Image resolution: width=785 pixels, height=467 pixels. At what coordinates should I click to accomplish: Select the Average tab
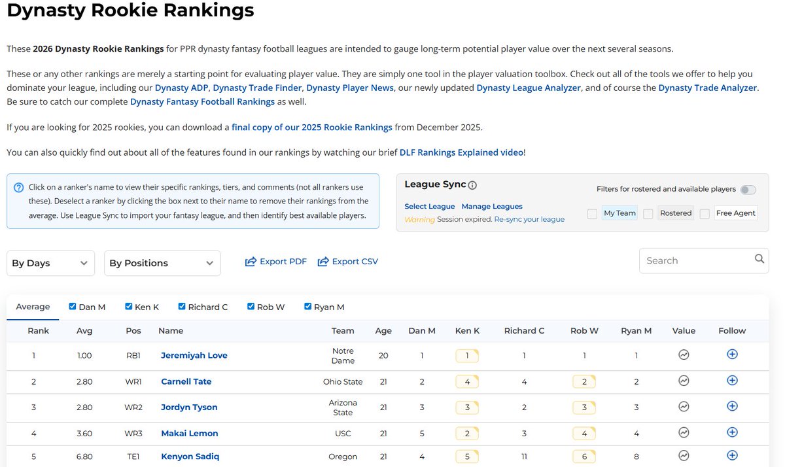click(x=33, y=307)
